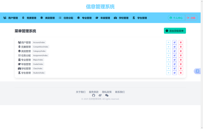
Task: Open the WeChat footer icon
Action: pyautogui.click(x=107, y=95)
